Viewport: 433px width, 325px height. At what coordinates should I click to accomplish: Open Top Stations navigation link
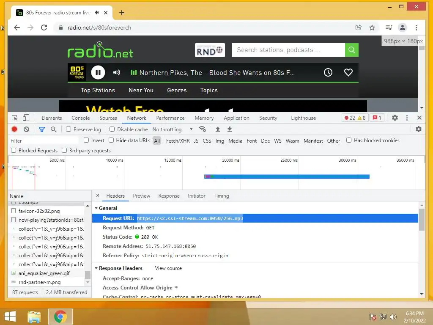[x=98, y=91]
